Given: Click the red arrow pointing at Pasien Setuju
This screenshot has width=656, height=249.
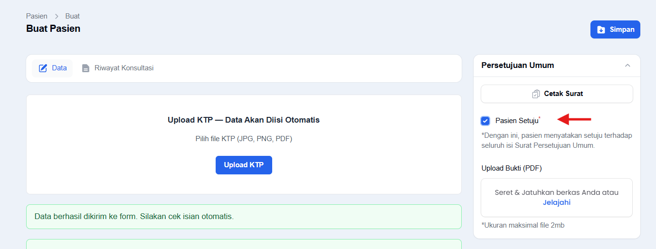Looking at the screenshot, I should (574, 119).
